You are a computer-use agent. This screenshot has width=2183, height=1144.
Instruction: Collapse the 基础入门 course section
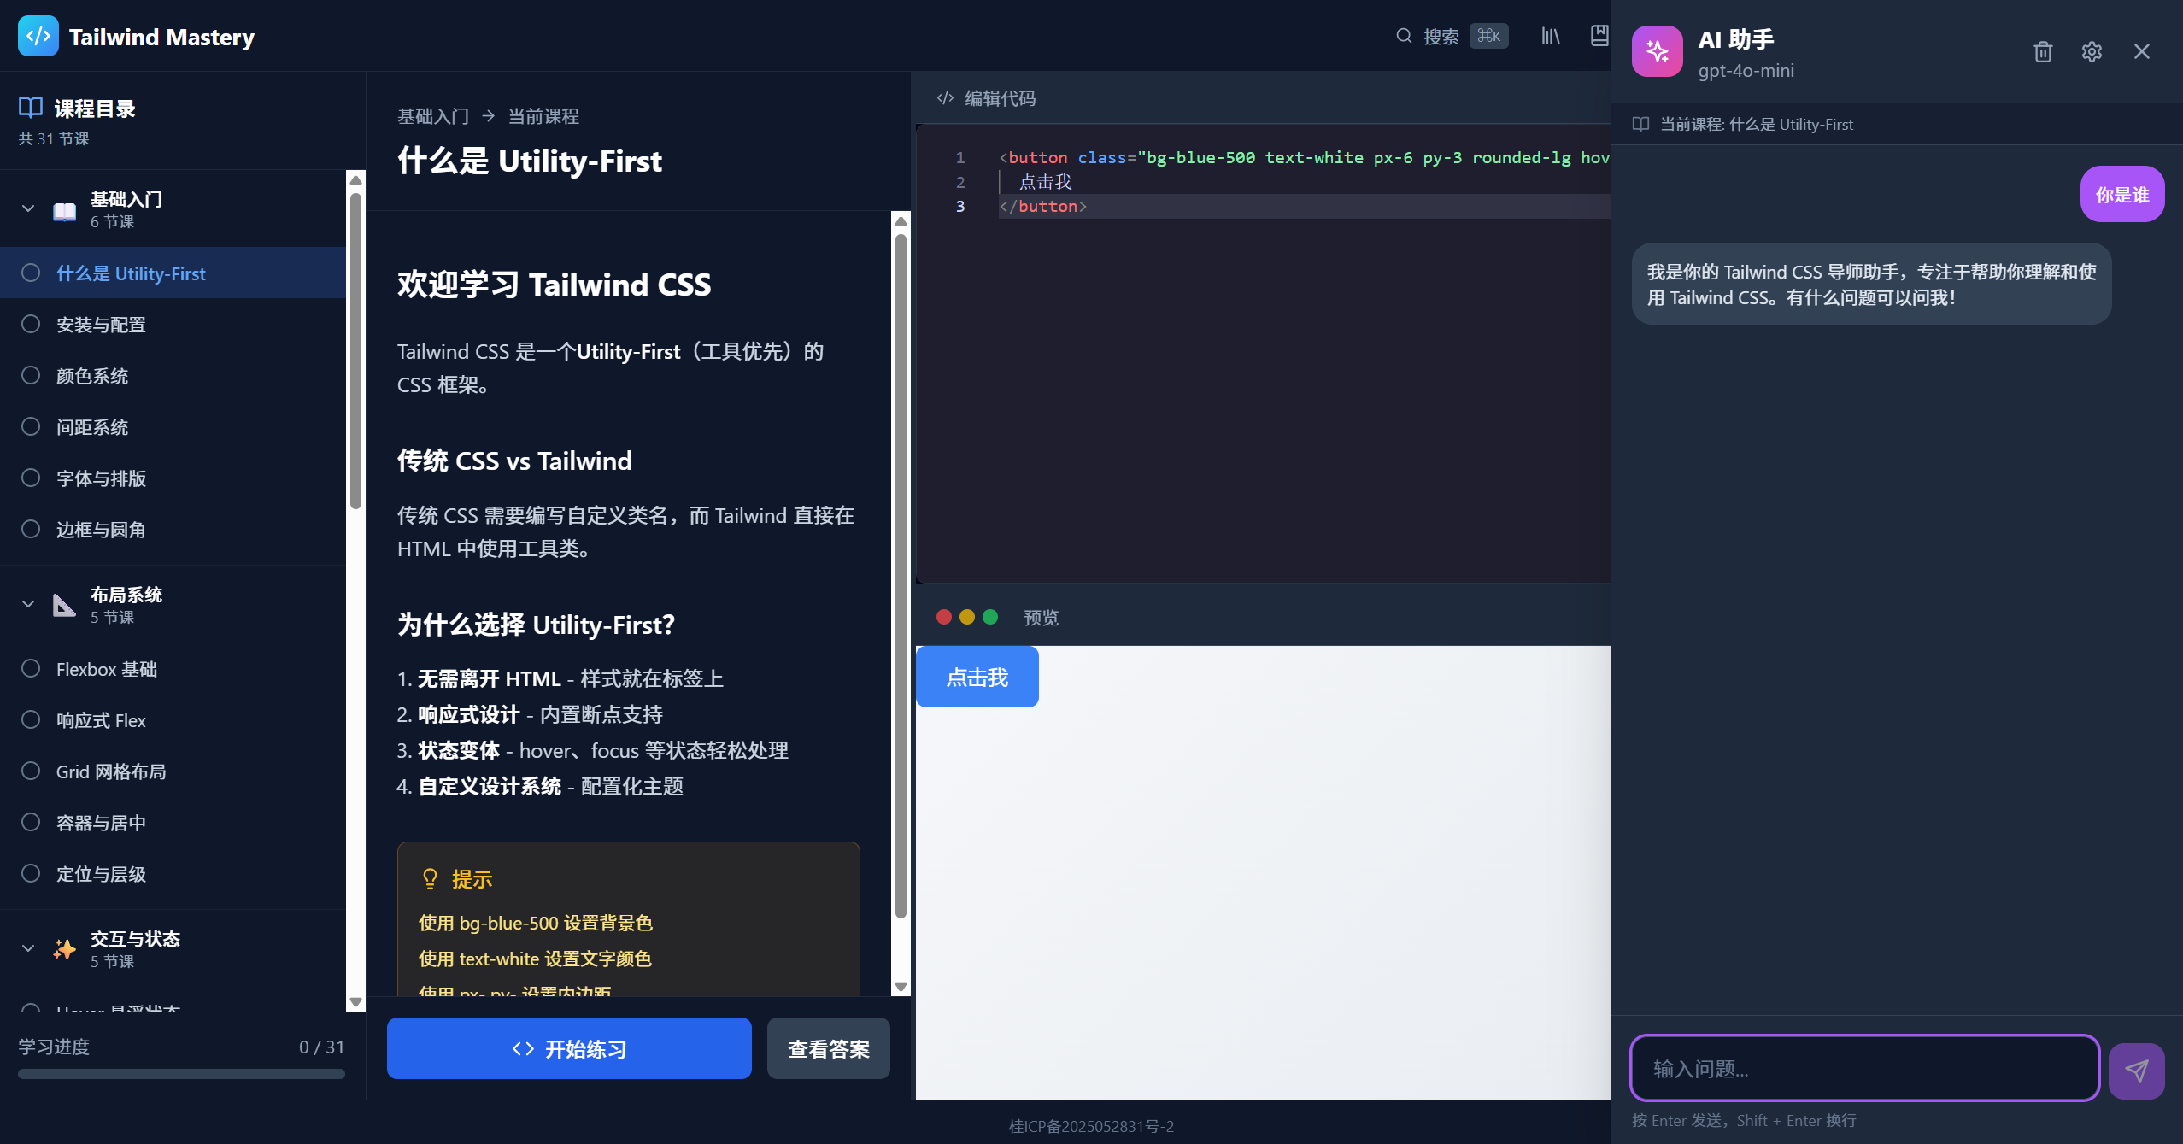(27, 208)
